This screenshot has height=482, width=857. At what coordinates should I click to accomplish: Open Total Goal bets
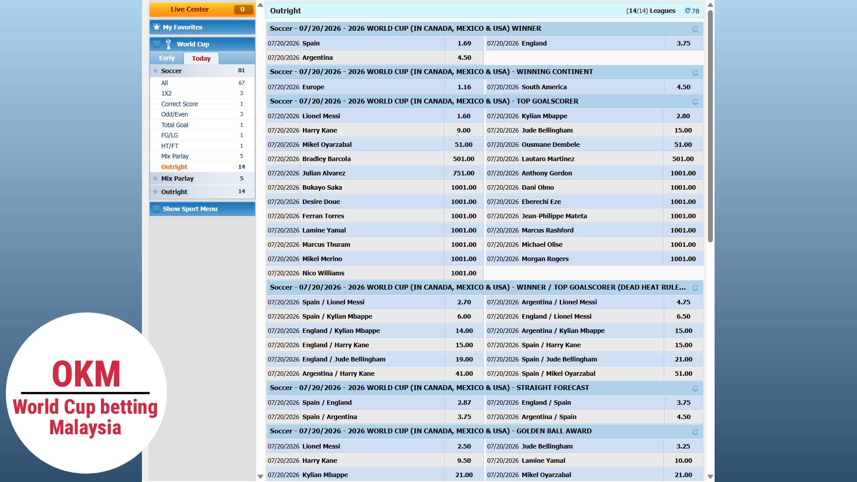click(x=202, y=125)
